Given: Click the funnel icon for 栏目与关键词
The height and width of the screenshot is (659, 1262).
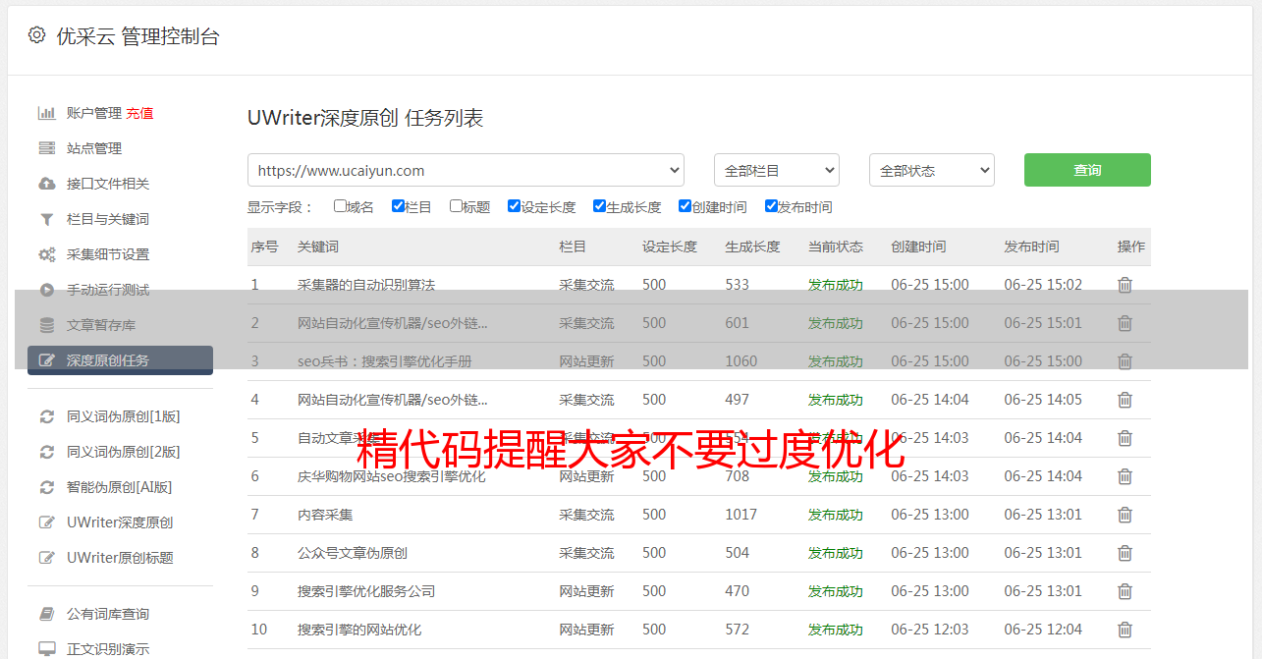Looking at the screenshot, I should tap(46, 219).
